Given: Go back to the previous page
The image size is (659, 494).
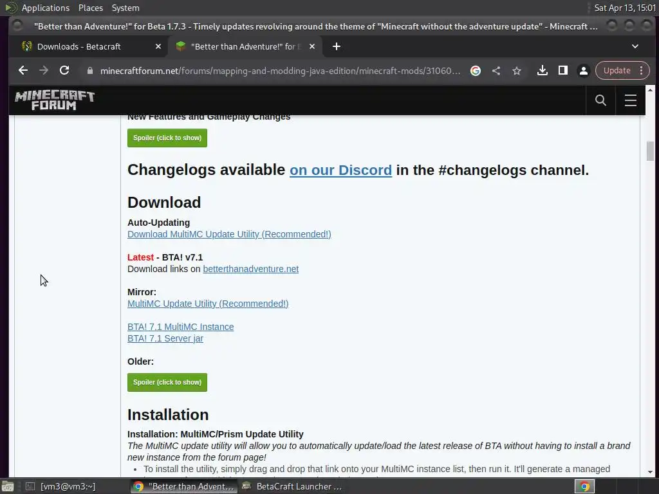Looking at the screenshot, I should (23, 71).
